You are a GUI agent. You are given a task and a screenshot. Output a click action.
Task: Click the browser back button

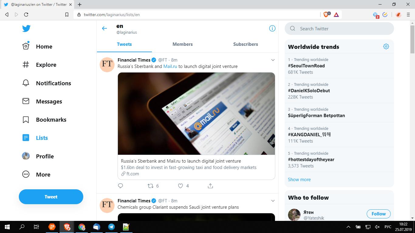(x=7, y=15)
